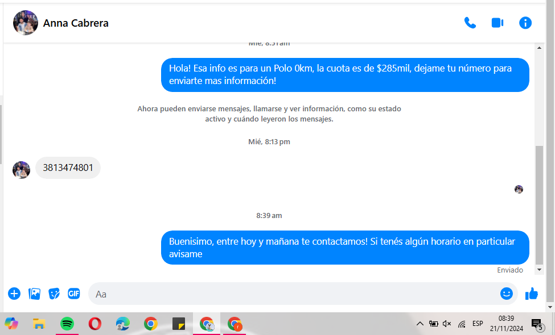This screenshot has width=555, height=335.
Task: Click the 3813474801 phone number message
Action: pyautogui.click(x=68, y=168)
